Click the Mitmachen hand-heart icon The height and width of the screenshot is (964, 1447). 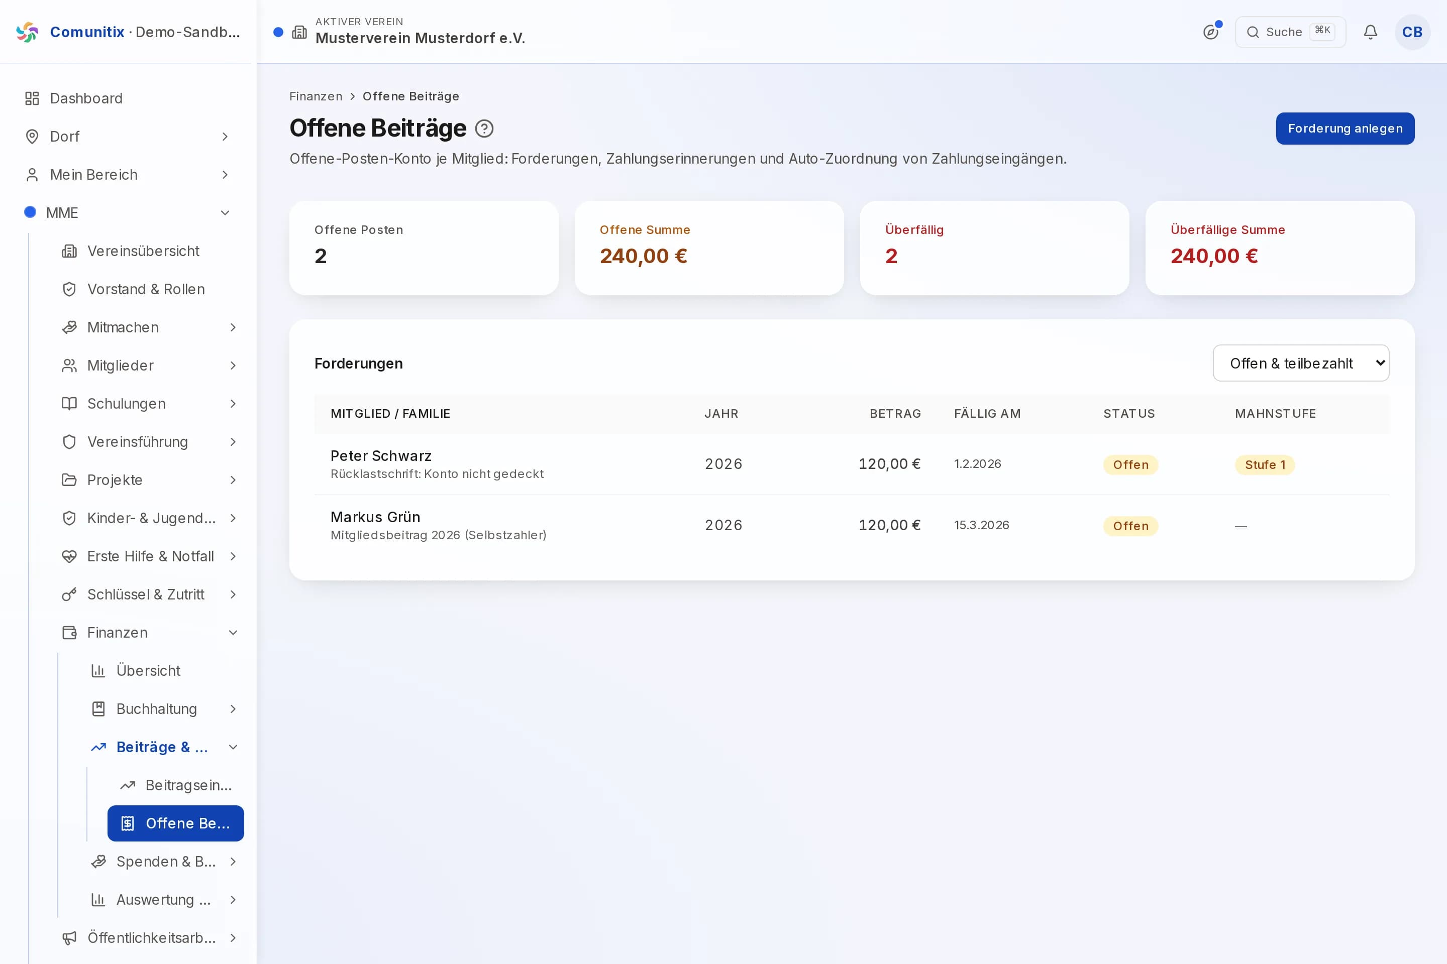(x=69, y=327)
